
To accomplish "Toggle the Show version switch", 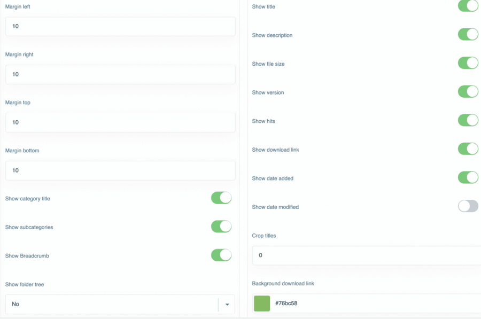I will pos(468,92).
